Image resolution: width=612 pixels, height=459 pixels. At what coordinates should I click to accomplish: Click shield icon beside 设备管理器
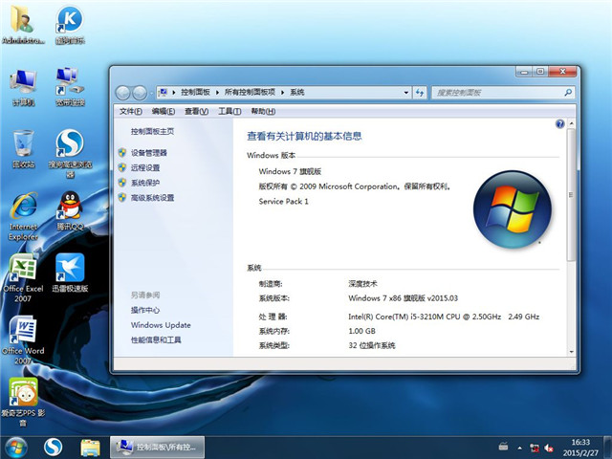coord(122,153)
